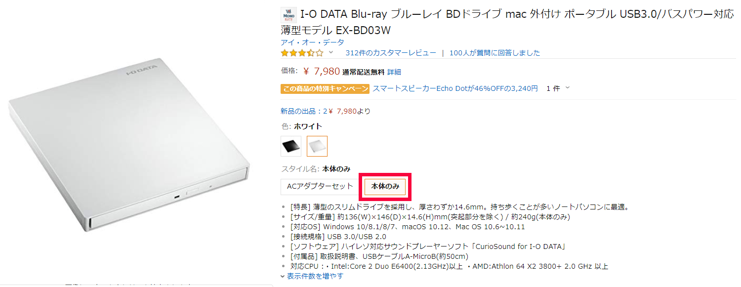Open the 100人が質問に回答しました link
The image size is (741, 287).
494,53
